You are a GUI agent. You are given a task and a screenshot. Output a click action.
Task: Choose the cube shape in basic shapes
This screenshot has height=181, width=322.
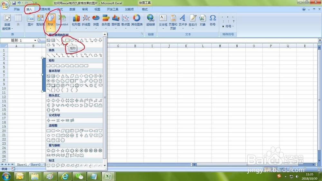pyautogui.click(x=49, y=85)
